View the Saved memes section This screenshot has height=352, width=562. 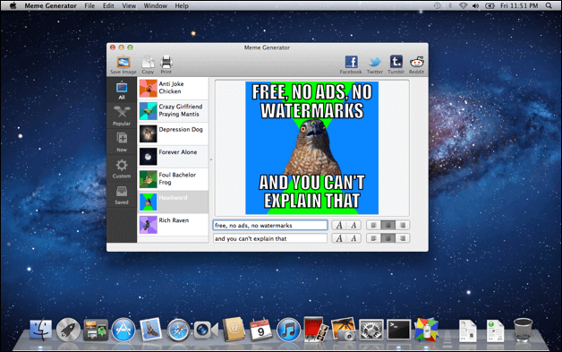pyautogui.click(x=122, y=194)
